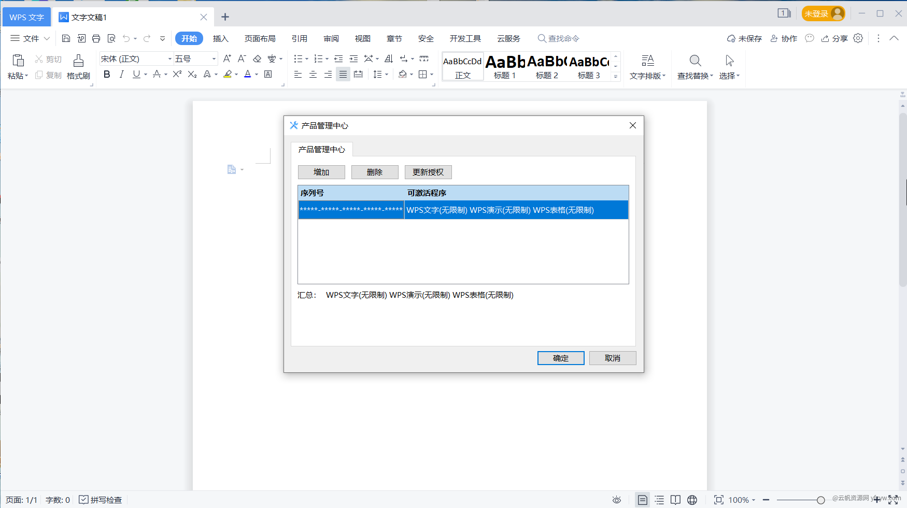This screenshot has height=508, width=907.
Task: Click the eye protection mode icon
Action: pyautogui.click(x=616, y=500)
